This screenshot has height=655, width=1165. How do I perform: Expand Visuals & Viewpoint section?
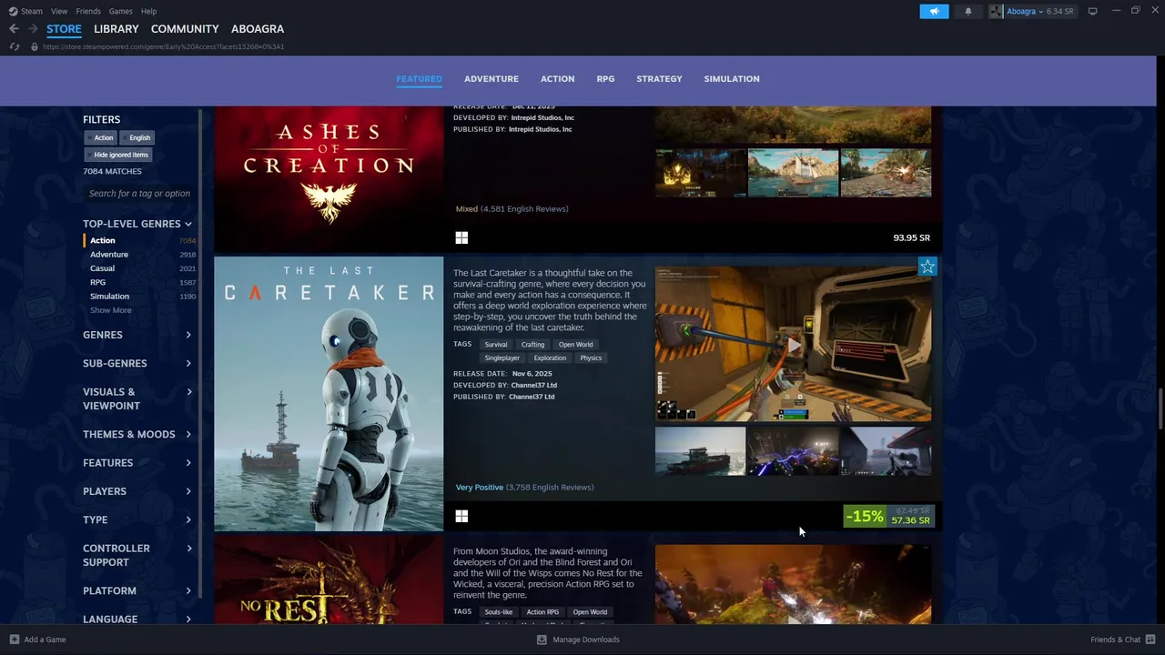point(137,398)
